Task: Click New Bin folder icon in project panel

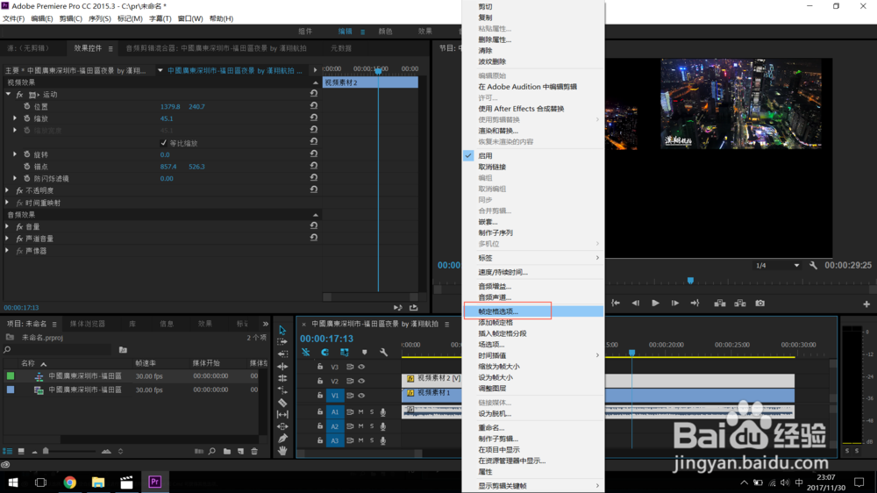Action: coord(227,451)
